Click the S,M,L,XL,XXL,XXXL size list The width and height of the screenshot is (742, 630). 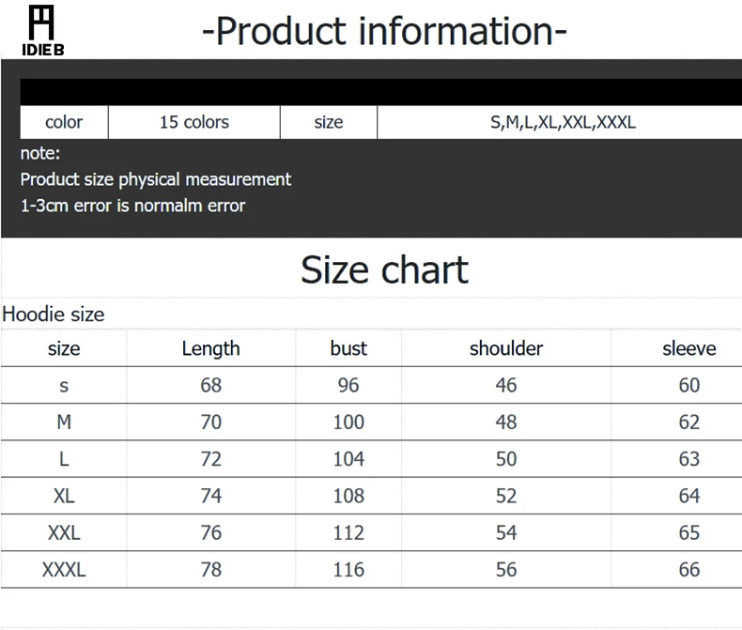click(x=563, y=122)
